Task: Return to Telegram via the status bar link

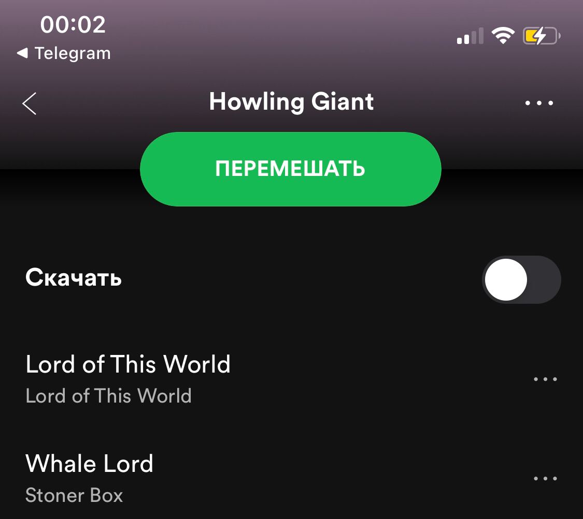Action: (x=64, y=53)
